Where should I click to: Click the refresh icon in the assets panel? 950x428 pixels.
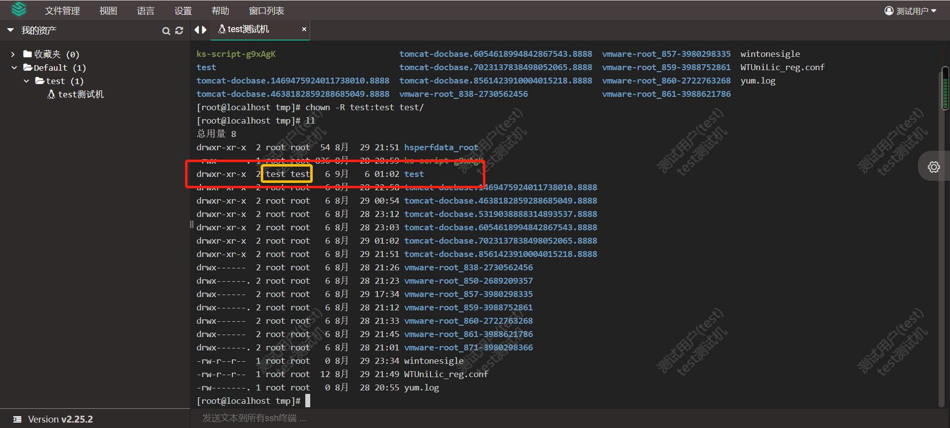pyautogui.click(x=179, y=31)
